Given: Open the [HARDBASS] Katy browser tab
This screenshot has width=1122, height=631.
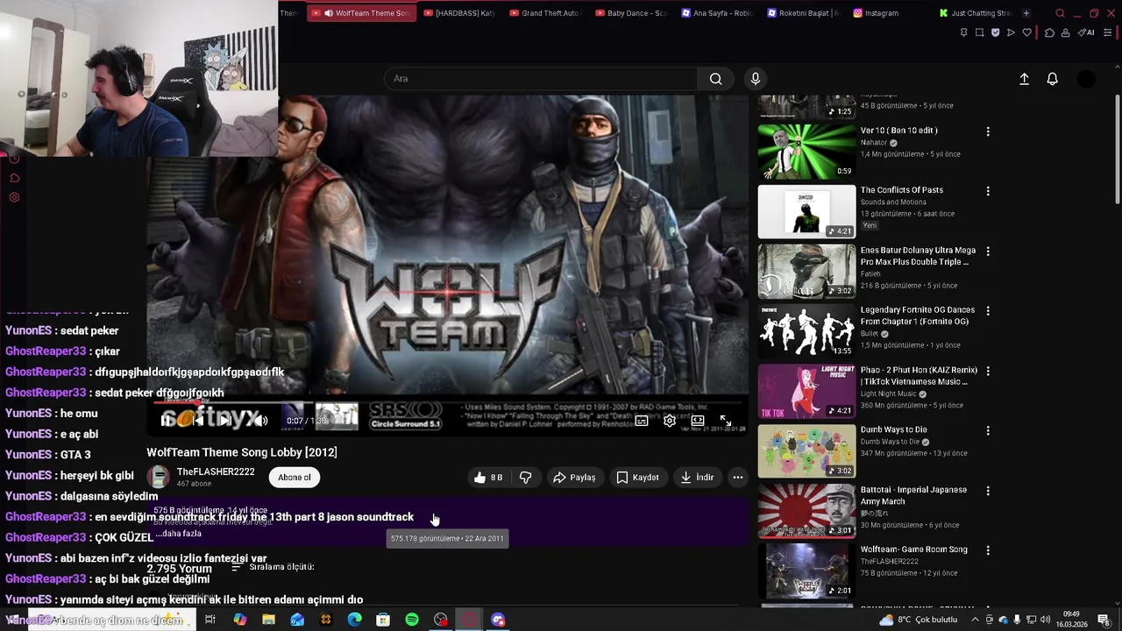Looking at the screenshot, I should (x=459, y=13).
